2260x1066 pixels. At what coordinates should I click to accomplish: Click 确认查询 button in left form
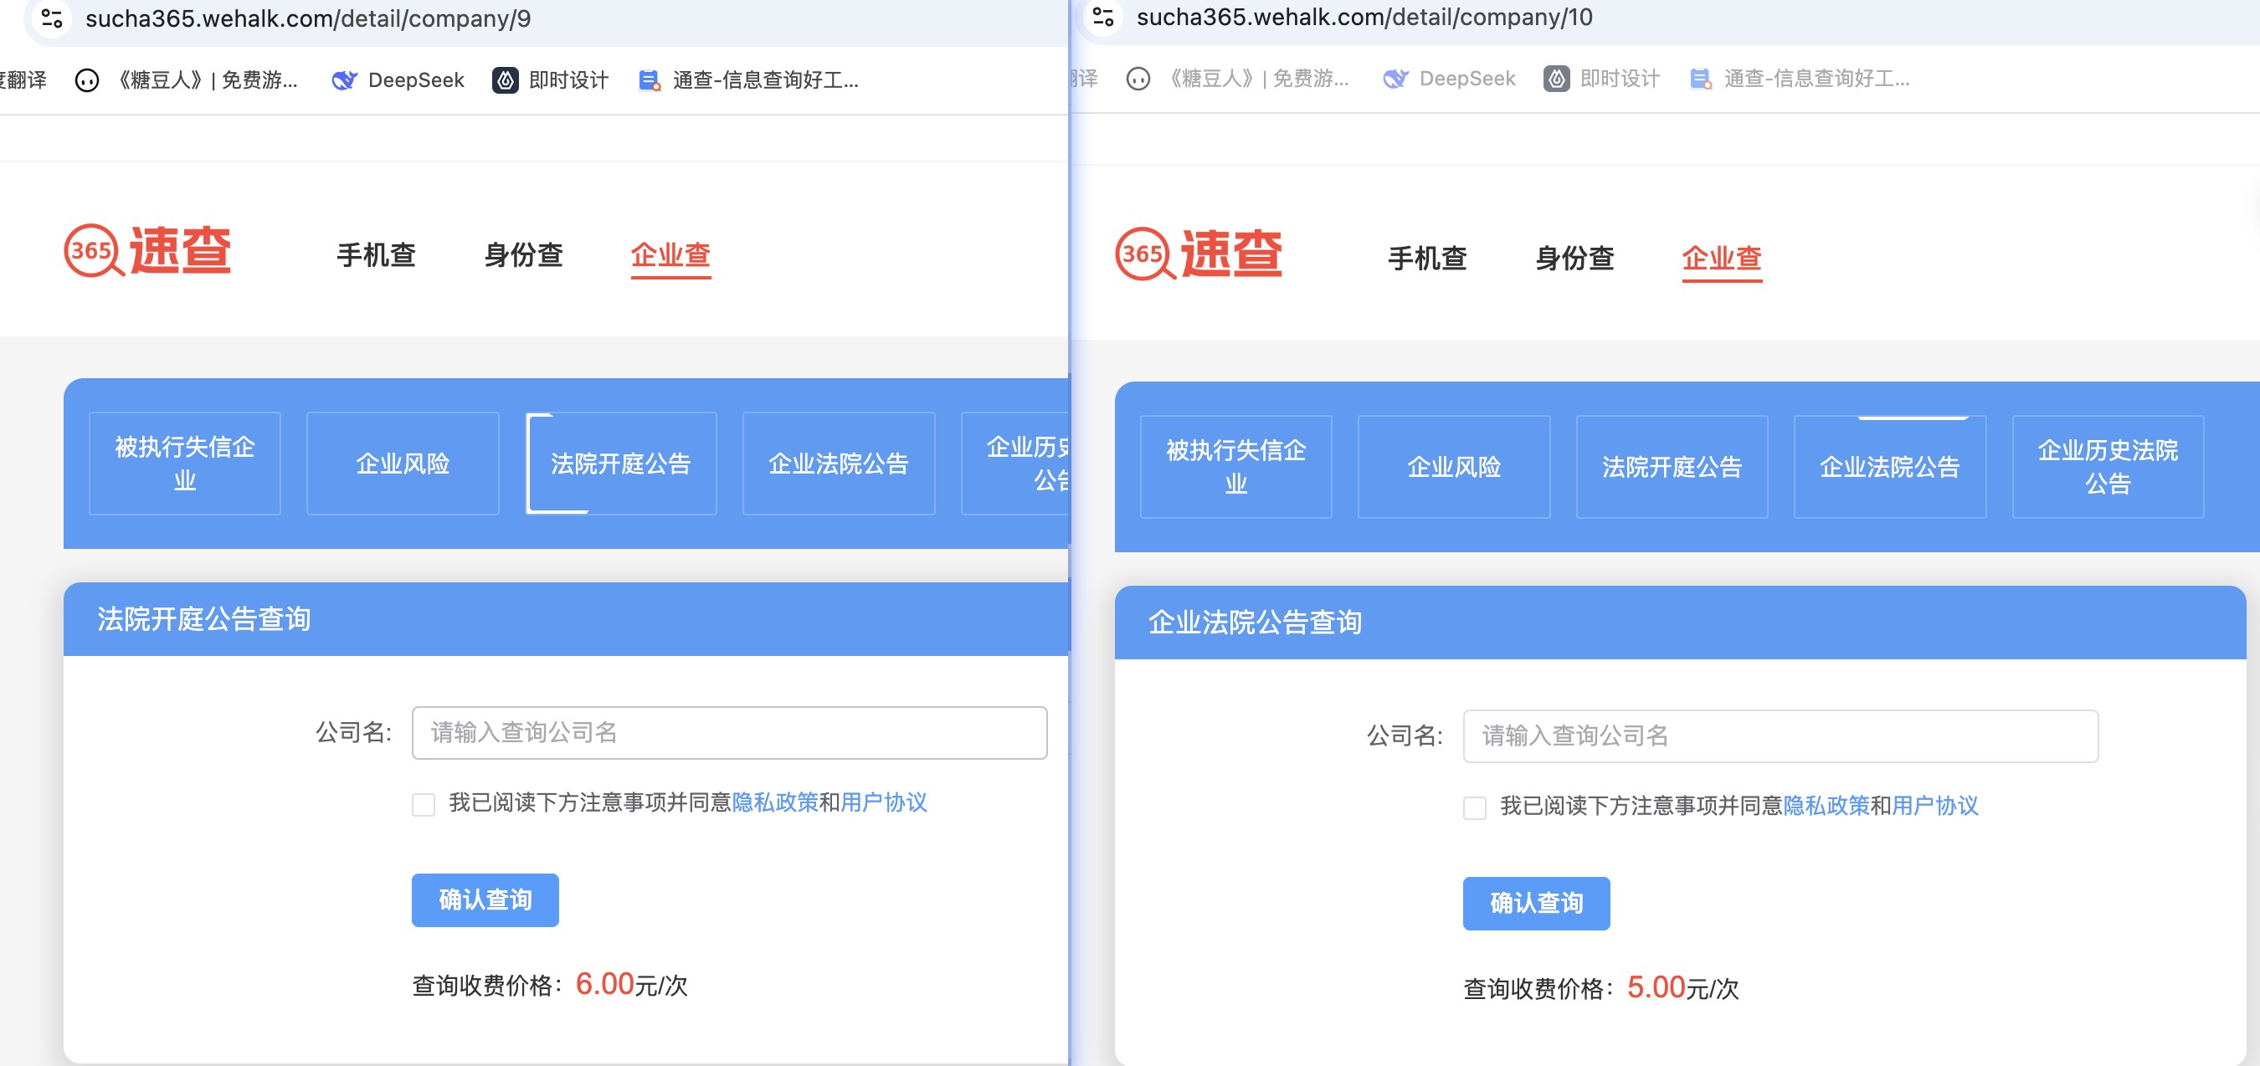485,899
